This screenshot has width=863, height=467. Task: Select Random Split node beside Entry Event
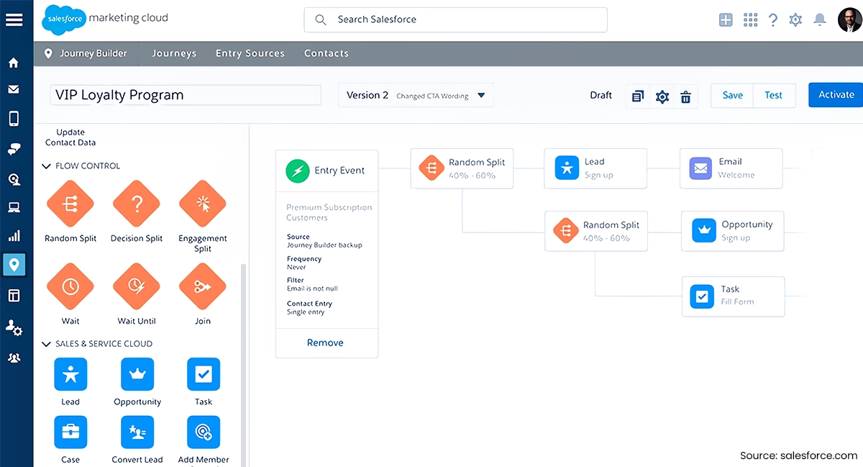[462, 168]
